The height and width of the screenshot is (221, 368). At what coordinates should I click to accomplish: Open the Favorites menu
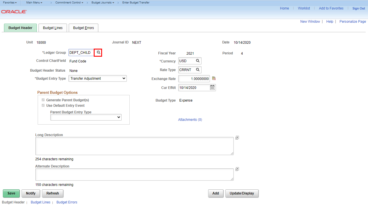pyautogui.click(x=10, y=3)
